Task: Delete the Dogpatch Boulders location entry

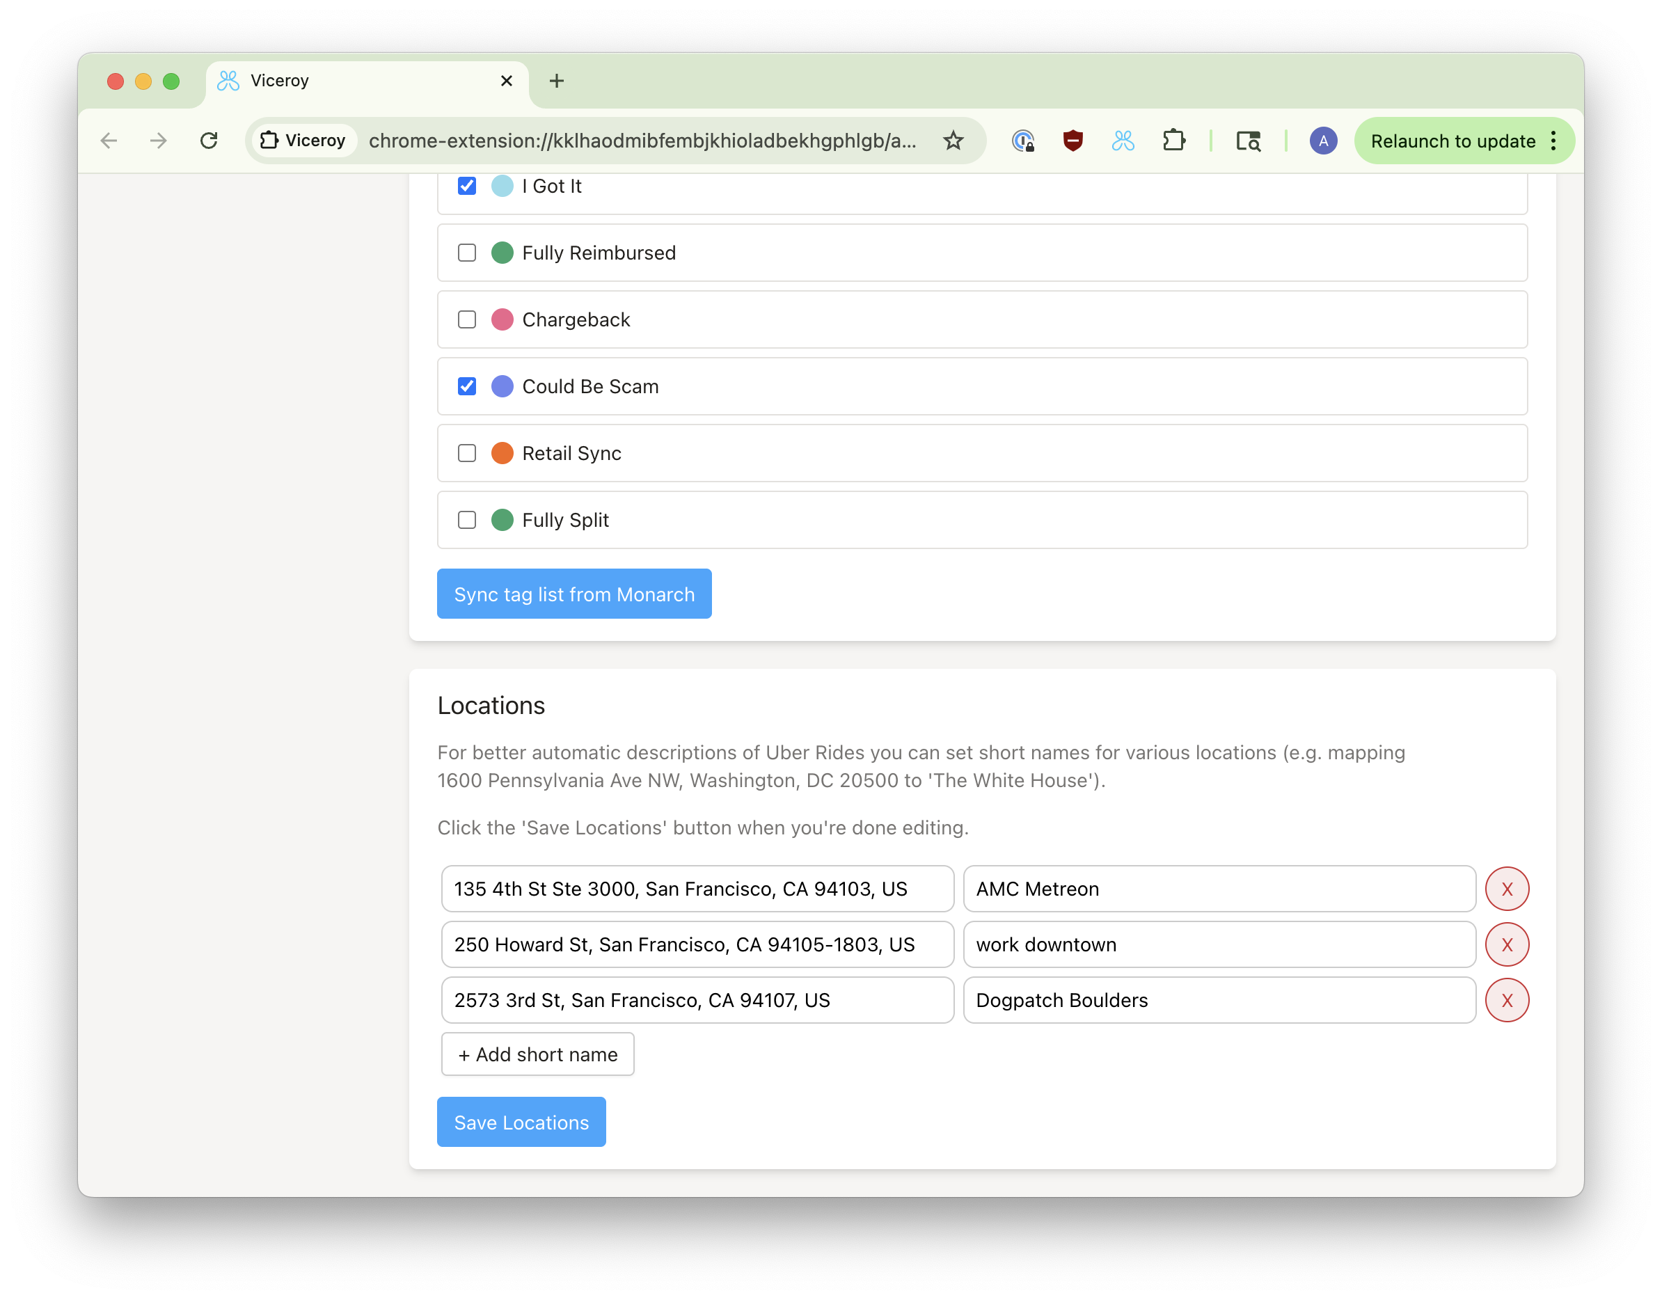Action: click(x=1506, y=1000)
